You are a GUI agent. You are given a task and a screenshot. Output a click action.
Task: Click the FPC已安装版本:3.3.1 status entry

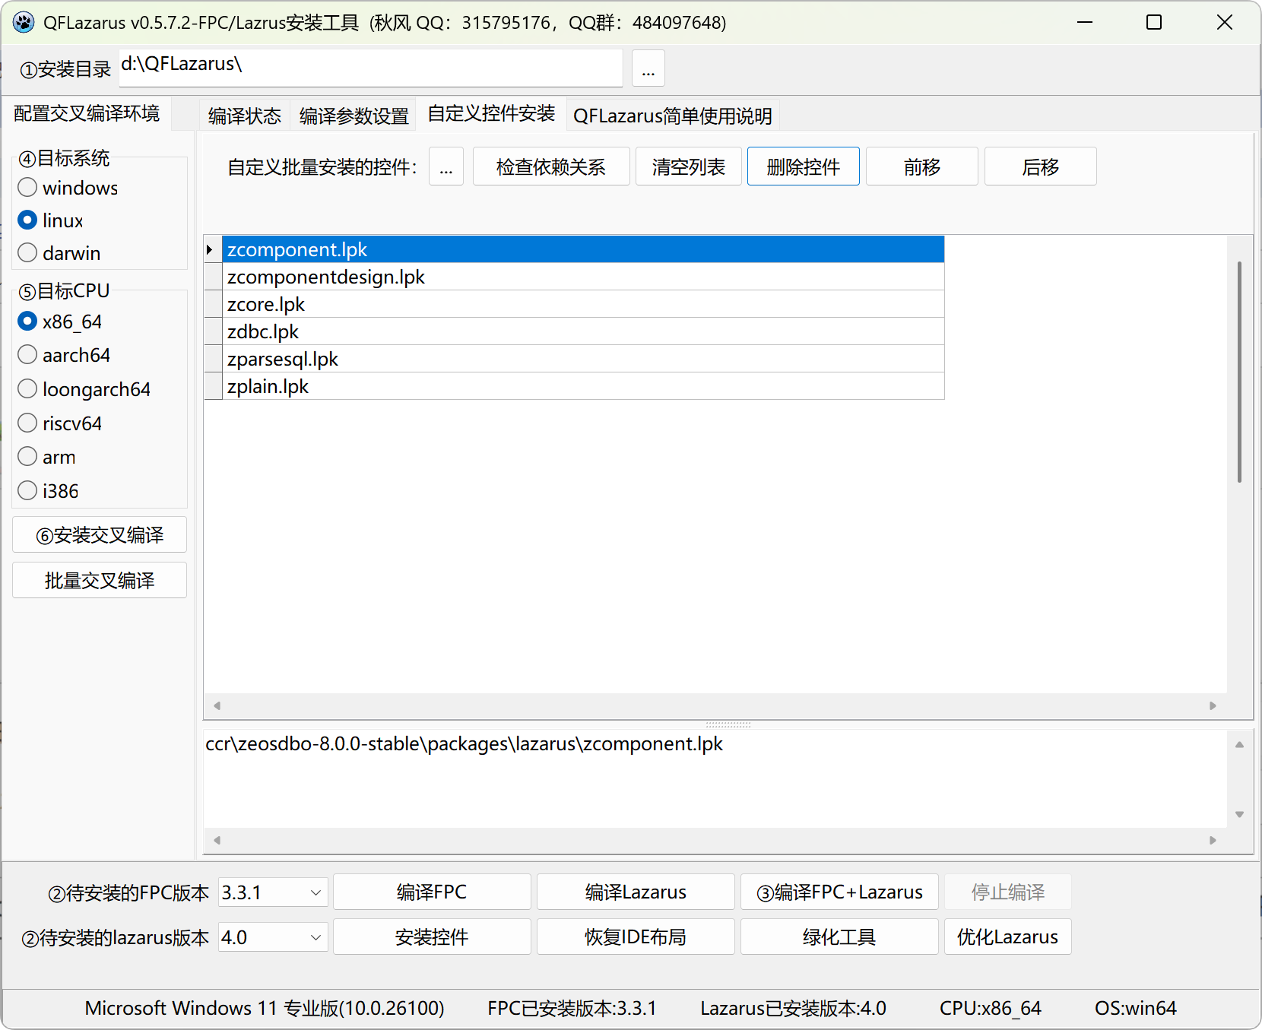pos(572,1008)
